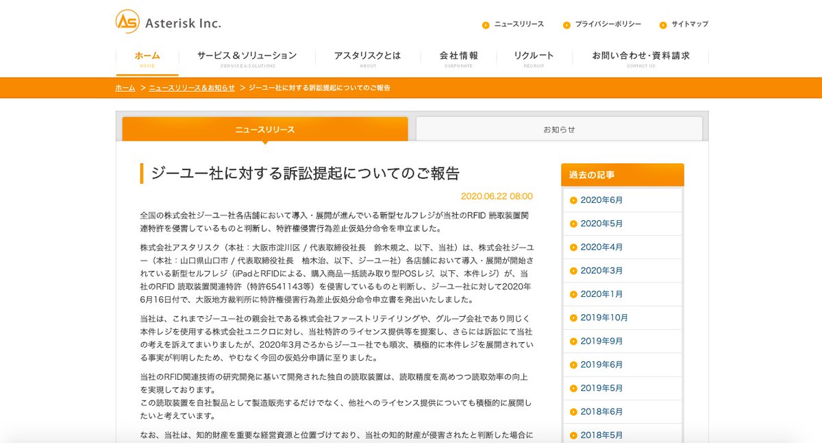Open 2018年5月 archive link
Screen dimensions: 822x443
click(x=601, y=435)
